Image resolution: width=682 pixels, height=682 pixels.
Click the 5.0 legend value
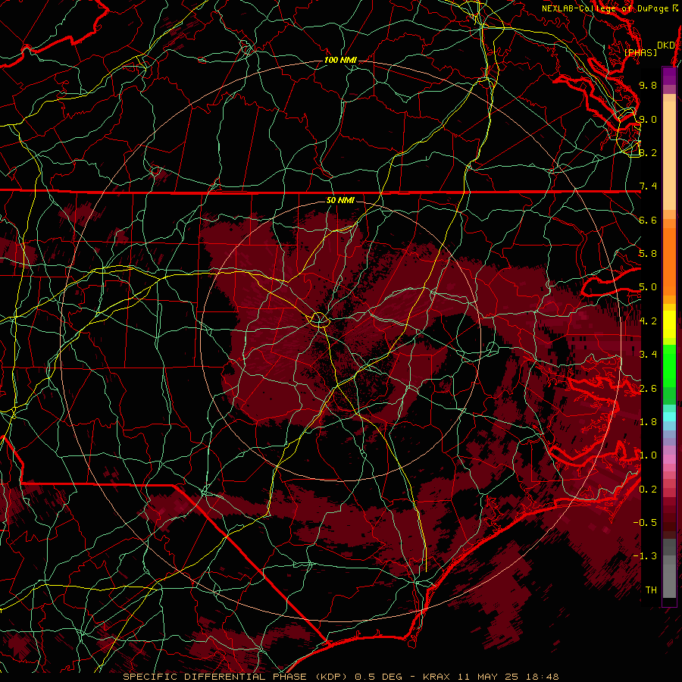coord(648,287)
